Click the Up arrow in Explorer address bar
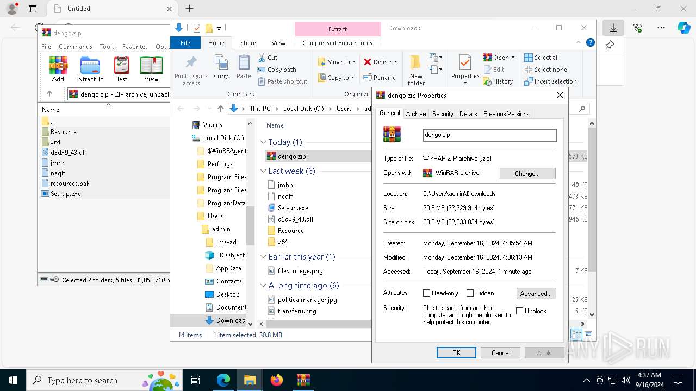Image resolution: width=696 pixels, height=391 pixels. [220, 109]
